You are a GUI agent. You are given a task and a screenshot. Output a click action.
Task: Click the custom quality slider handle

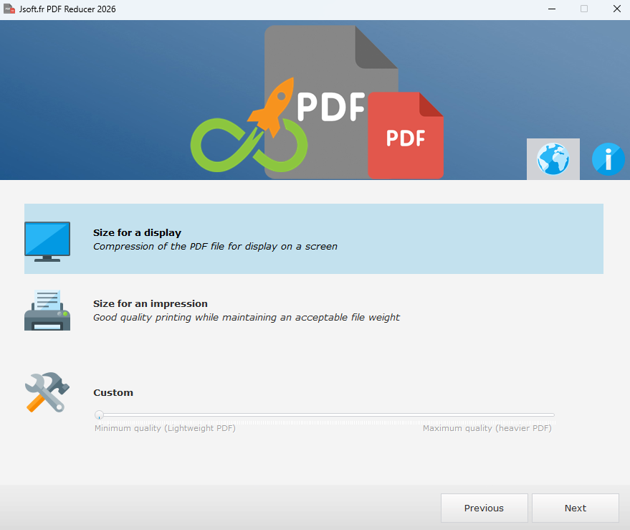point(99,415)
